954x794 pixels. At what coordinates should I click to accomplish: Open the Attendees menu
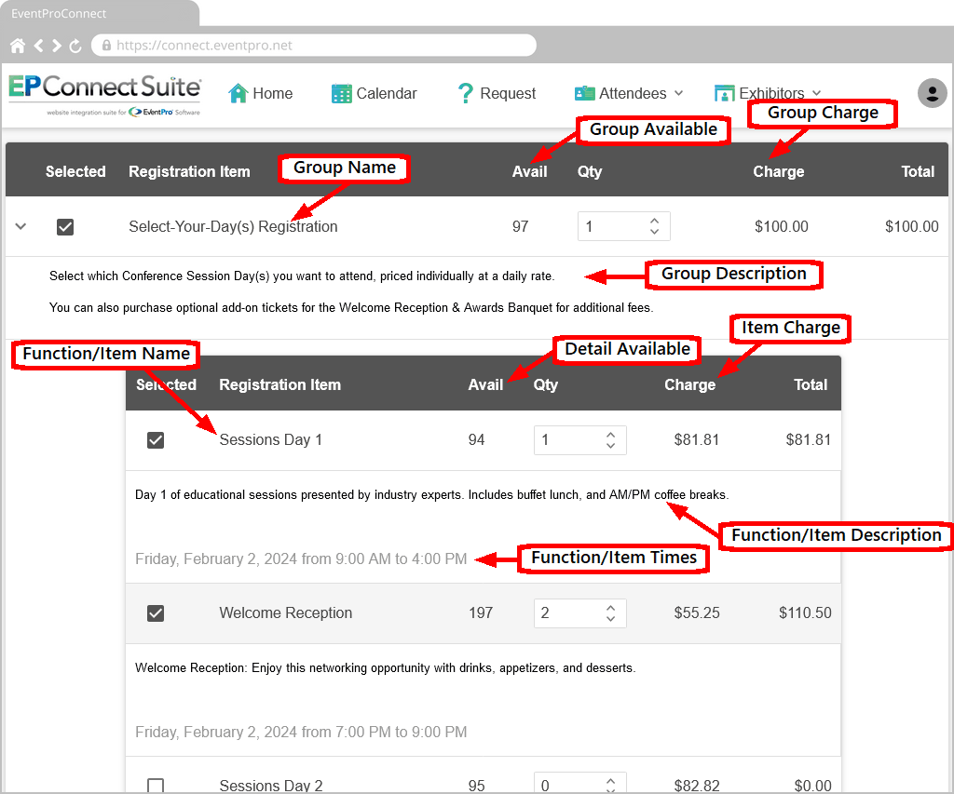coord(629,93)
